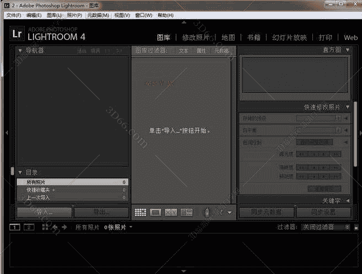Select 上一次导入 in the catalog
Screen dimensions: 362x274
tap(73, 197)
